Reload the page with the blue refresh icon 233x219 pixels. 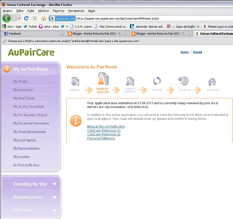pyautogui.click(x=26, y=18)
